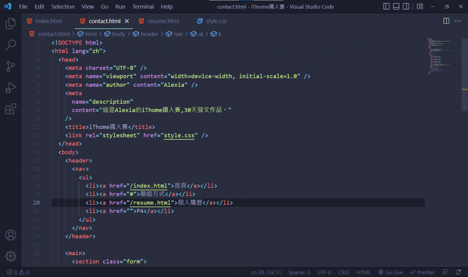The image size is (468, 277).
Task: Open the View menu
Action: pyautogui.click(x=88, y=6)
